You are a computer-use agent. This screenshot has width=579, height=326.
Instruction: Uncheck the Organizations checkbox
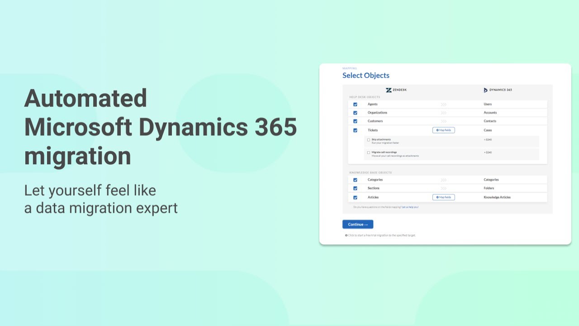point(355,113)
